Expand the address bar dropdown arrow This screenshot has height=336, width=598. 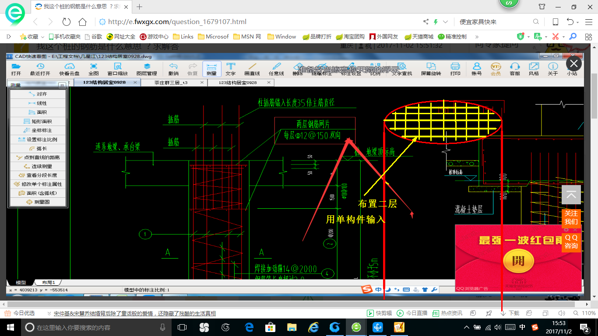[445, 22]
